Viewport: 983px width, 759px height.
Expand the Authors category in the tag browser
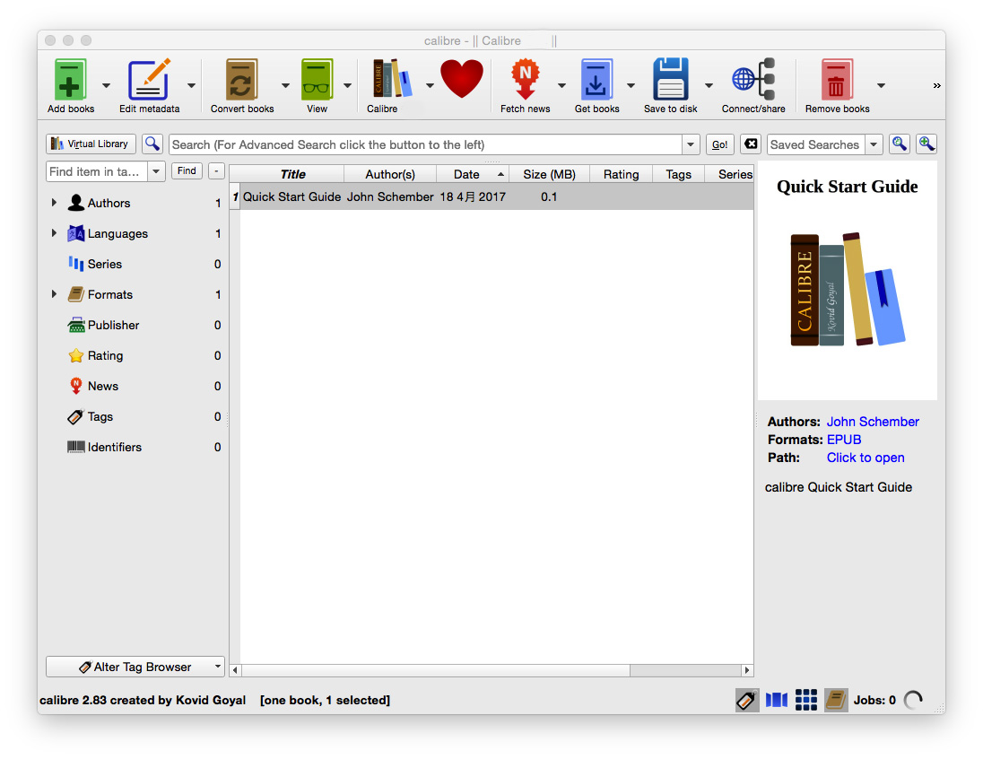54,203
